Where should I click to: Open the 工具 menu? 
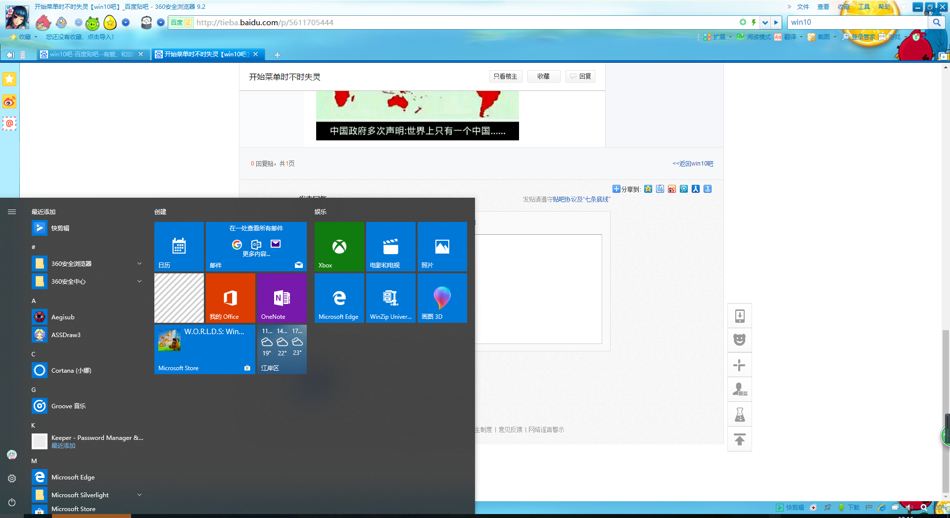[x=864, y=7]
